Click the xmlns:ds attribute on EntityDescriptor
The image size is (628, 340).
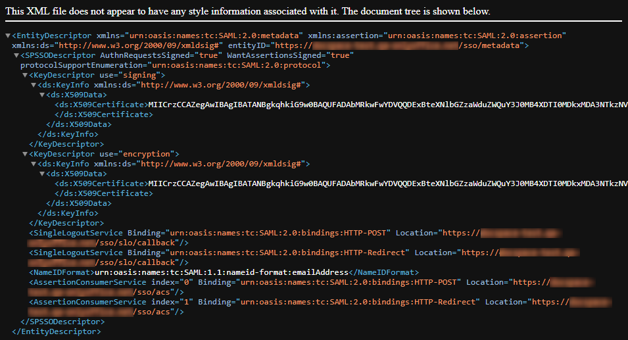(117, 45)
